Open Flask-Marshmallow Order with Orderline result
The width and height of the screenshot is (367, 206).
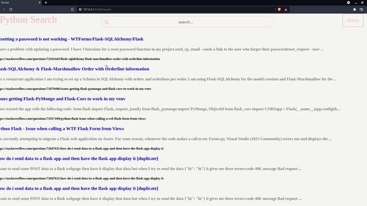(x=75, y=69)
